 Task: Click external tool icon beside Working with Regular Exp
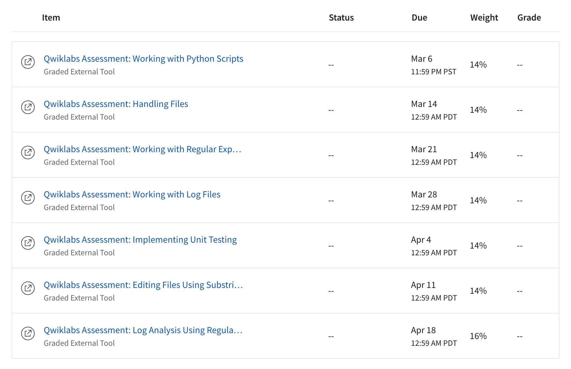[x=28, y=152]
